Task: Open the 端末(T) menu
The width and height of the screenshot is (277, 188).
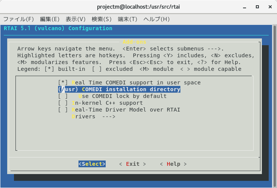Action: [128, 19]
